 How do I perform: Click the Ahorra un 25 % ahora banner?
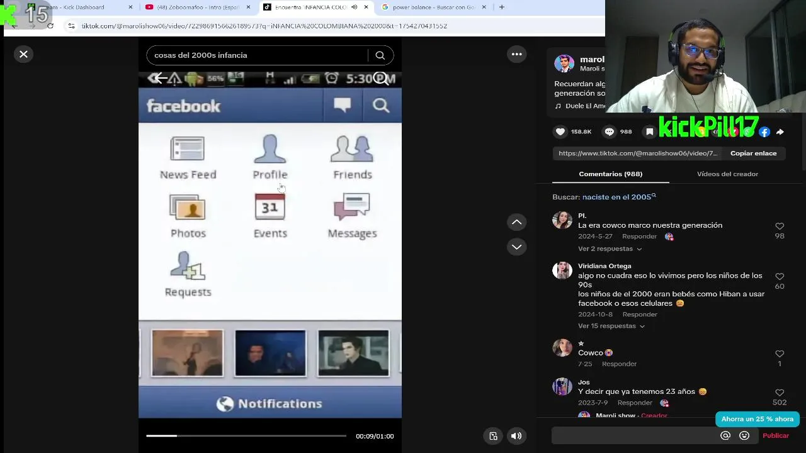(x=758, y=419)
